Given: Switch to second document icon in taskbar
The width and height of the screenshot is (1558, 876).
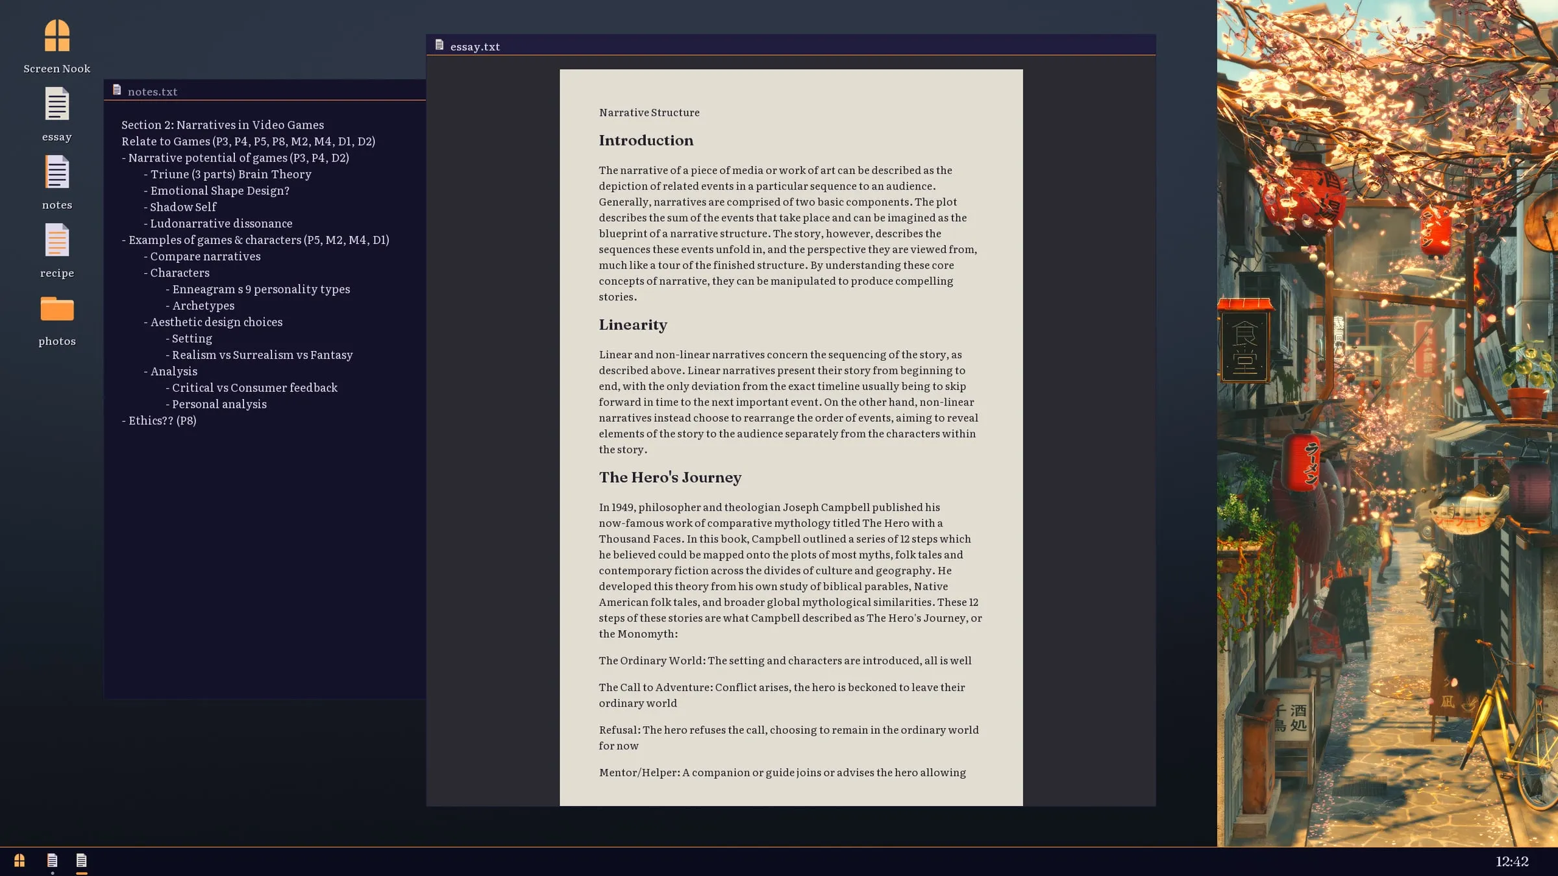Looking at the screenshot, I should click(81, 860).
